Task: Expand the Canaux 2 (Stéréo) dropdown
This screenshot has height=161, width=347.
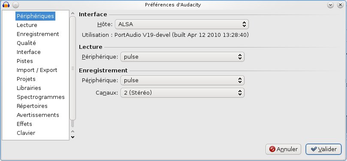Action: click(x=182, y=93)
